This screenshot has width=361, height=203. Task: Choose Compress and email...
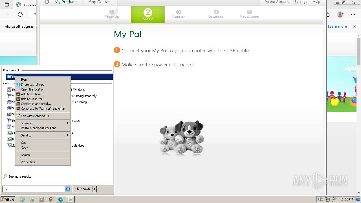(x=43, y=104)
